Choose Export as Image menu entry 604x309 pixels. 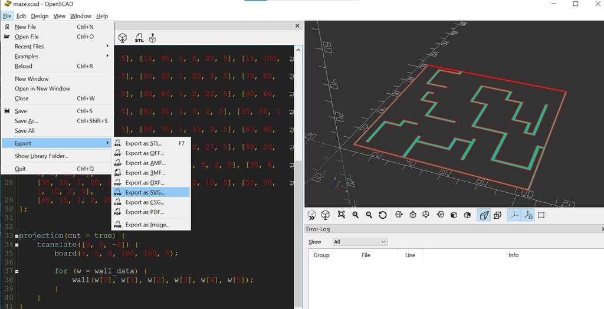[x=151, y=225]
